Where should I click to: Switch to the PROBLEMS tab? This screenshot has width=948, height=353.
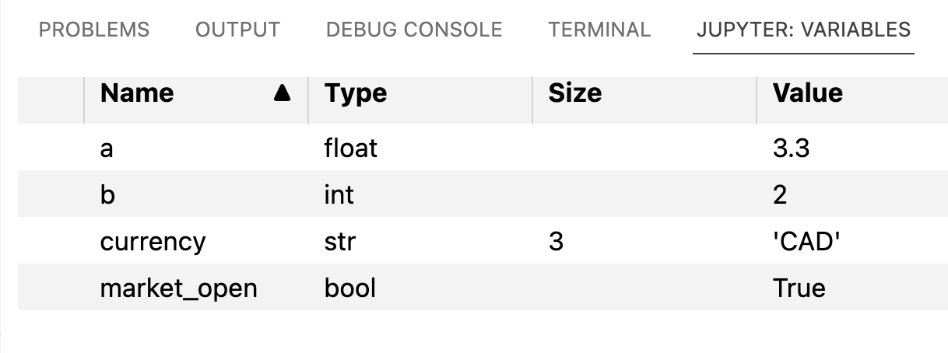point(94,30)
